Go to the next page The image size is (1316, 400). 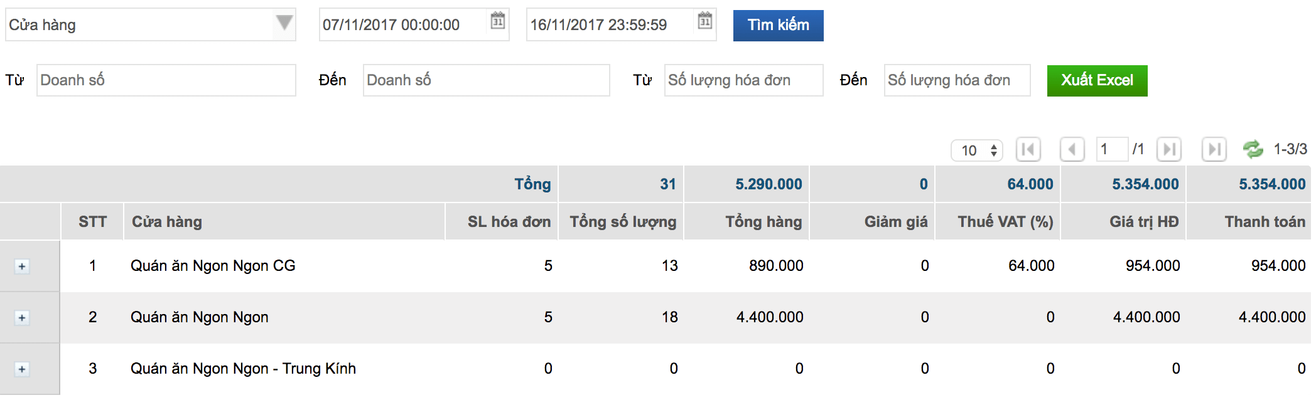pyautogui.click(x=1168, y=149)
